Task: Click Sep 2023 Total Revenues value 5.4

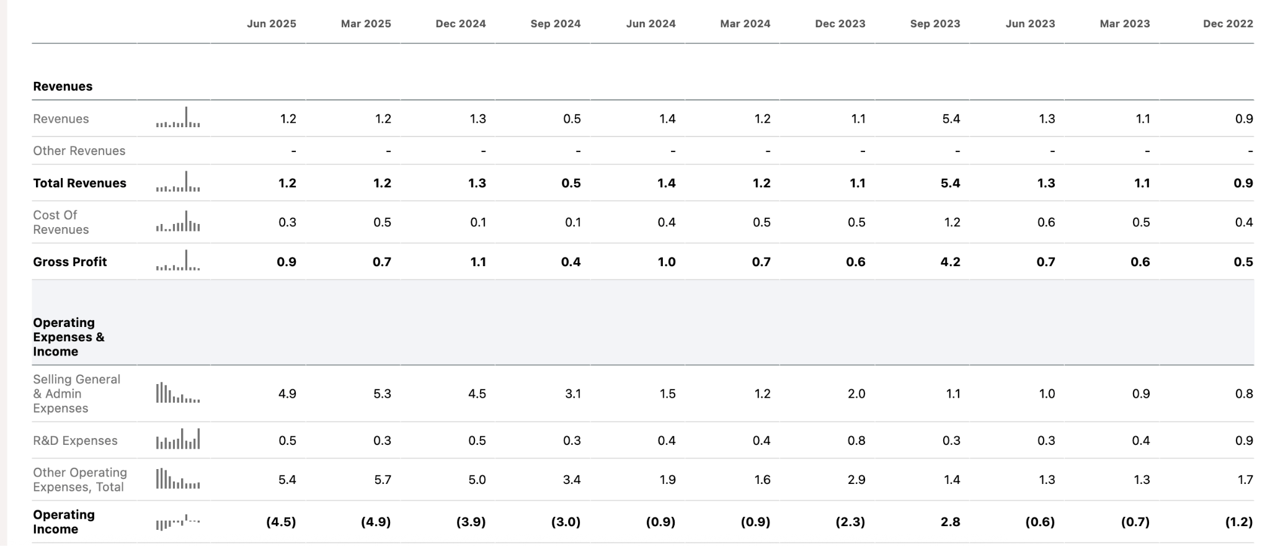Action: coord(950,183)
